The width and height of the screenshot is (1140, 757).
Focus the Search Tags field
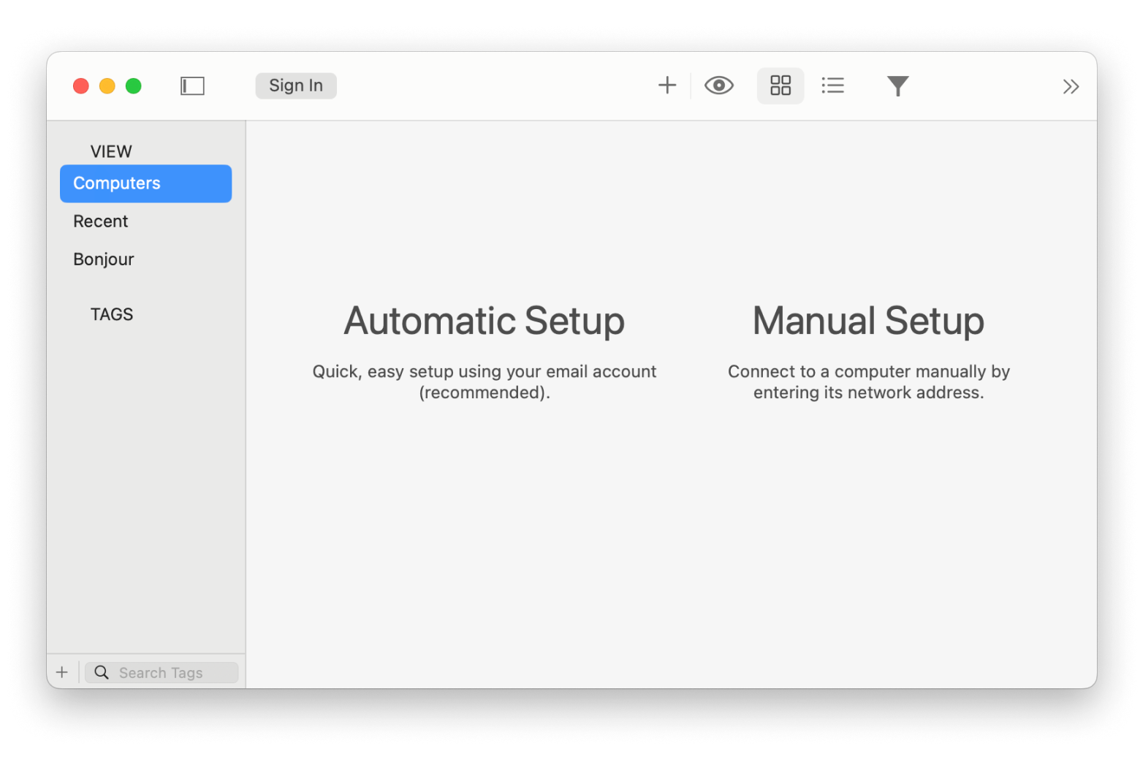pos(161,672)
